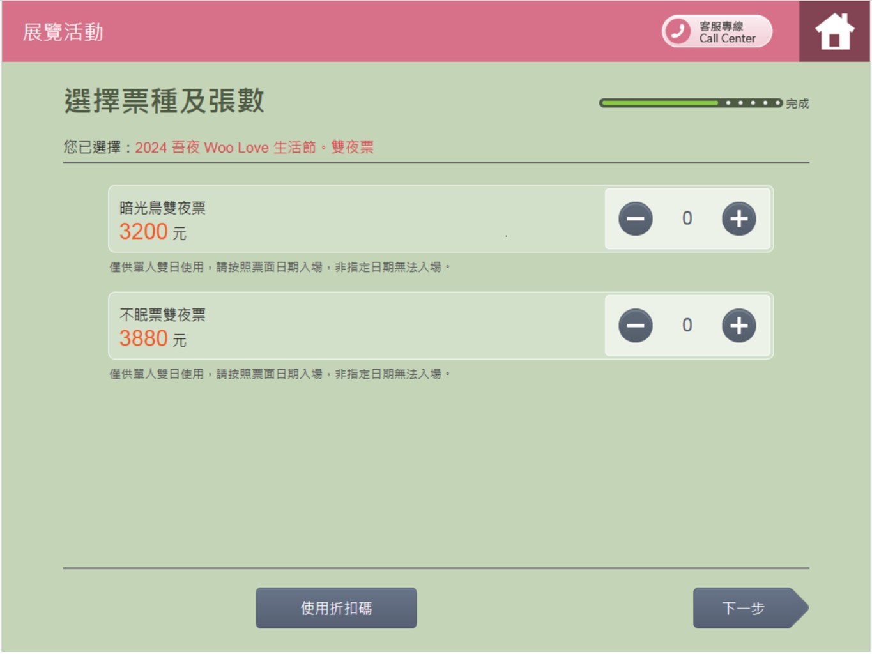Click the 3200 元 price
Screen dimensions: 872x654
click(153, 232)
